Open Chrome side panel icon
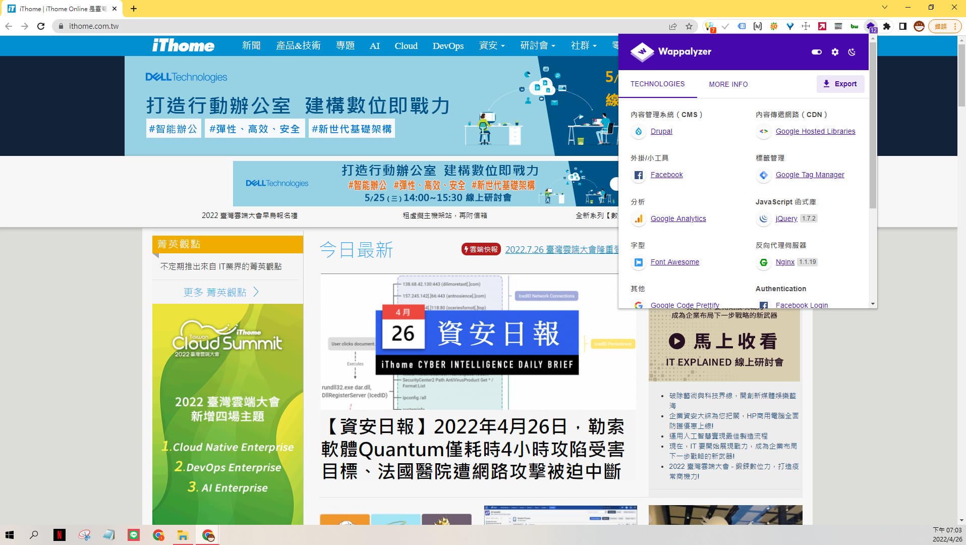The image size is (966, 545). (903, 26)
